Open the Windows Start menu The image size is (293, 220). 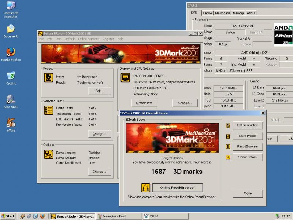[8, 216]
